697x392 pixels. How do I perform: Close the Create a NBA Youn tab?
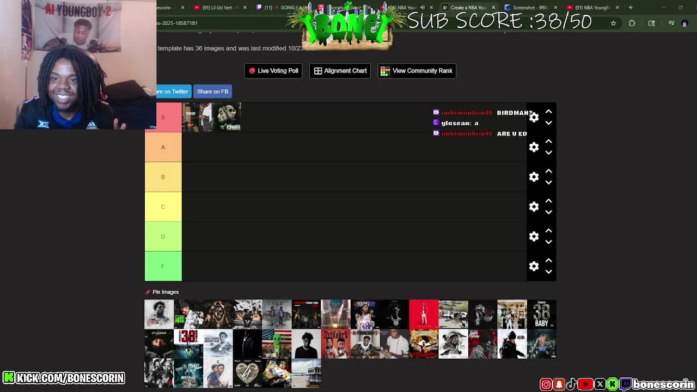click(493, 8)
